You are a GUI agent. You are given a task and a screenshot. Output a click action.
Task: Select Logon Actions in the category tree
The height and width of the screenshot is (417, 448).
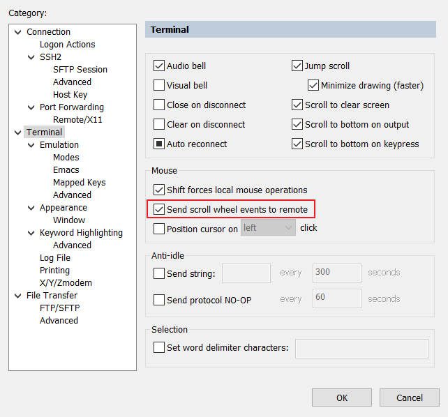point(67,45)
